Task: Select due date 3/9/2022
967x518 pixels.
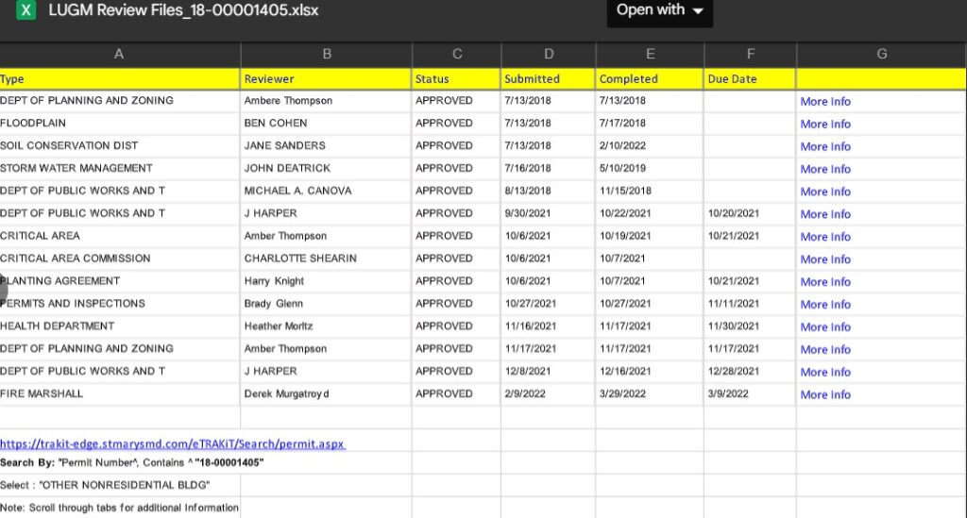Action: pos(750,393)
